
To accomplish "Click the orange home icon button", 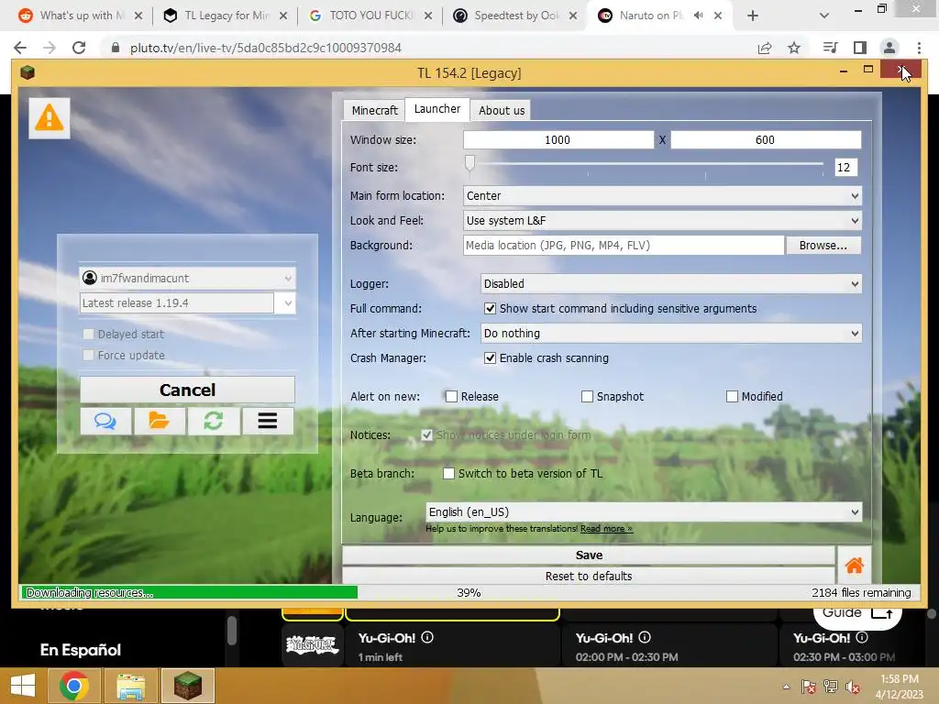I will [x=854, y=565].
